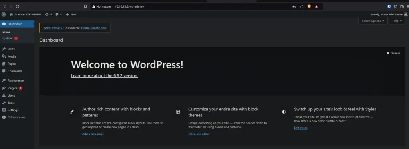Viewport: 409px width, 149px height.
Task: Open Learn more about the 6.6.2 version
Action: pos(105,76)
